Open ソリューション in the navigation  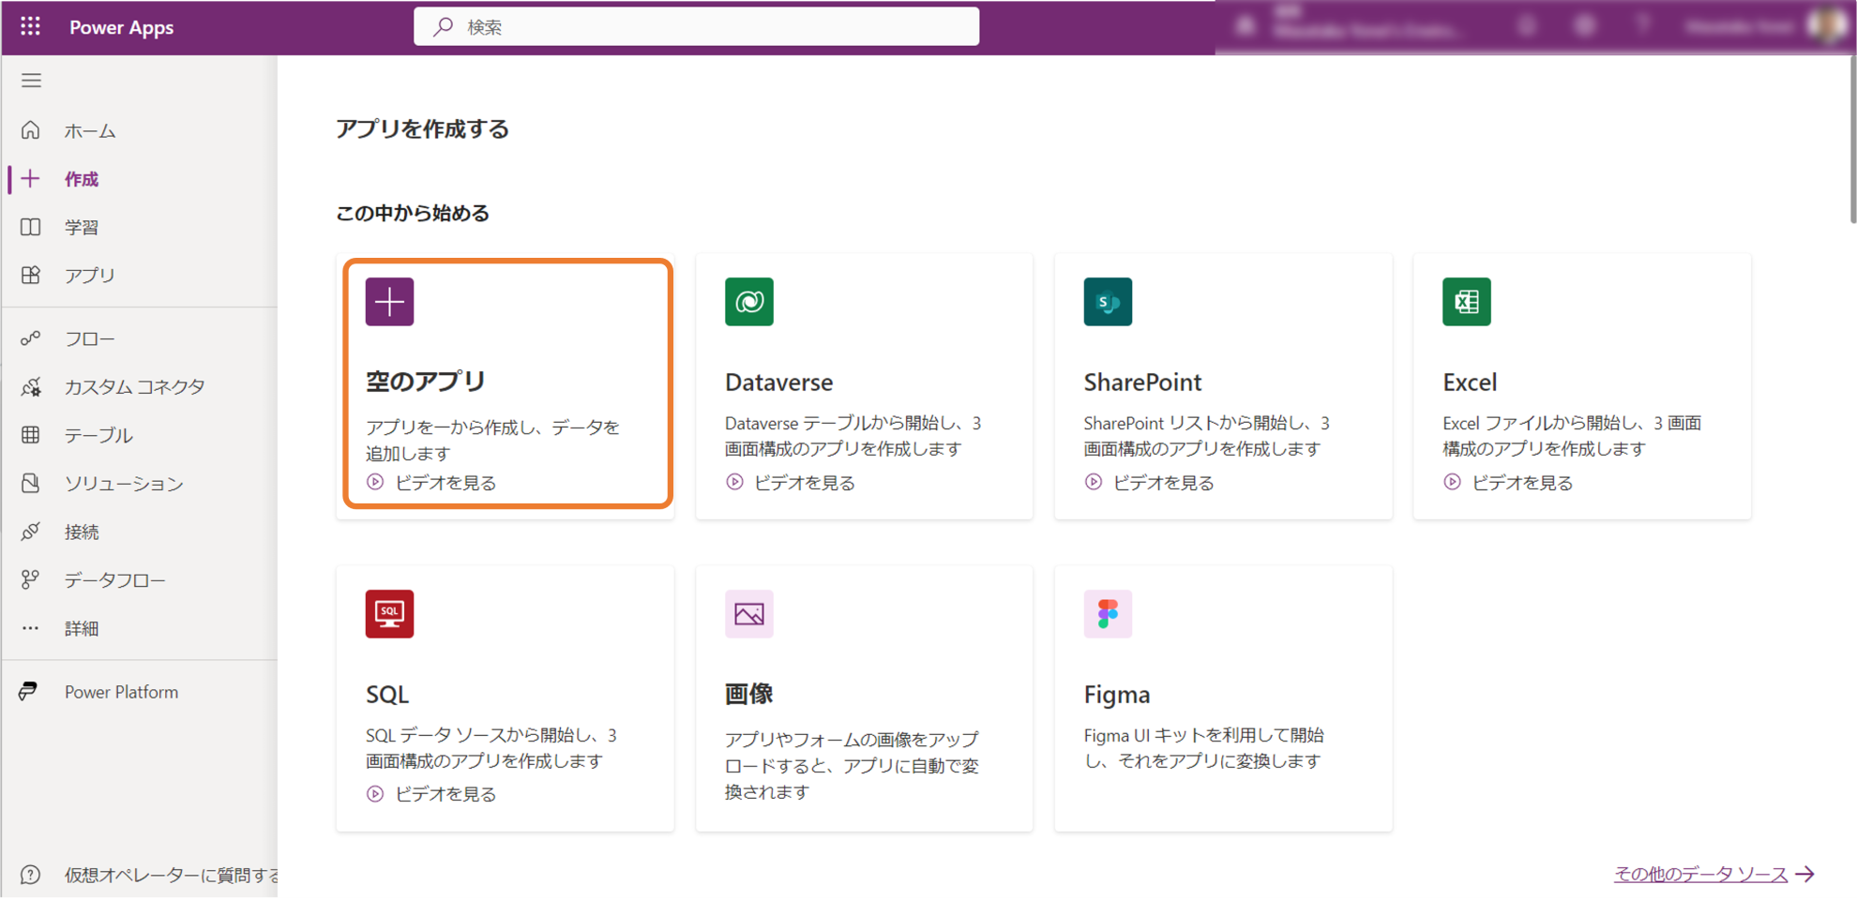click(x=124, y=484)
